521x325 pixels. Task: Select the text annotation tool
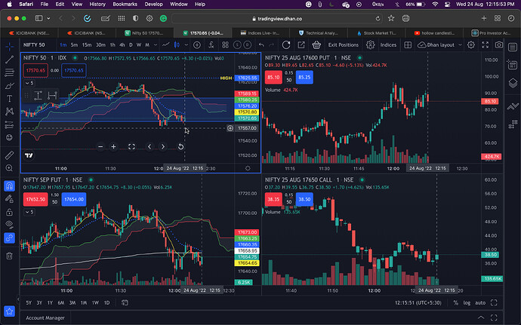coord(9,99)
